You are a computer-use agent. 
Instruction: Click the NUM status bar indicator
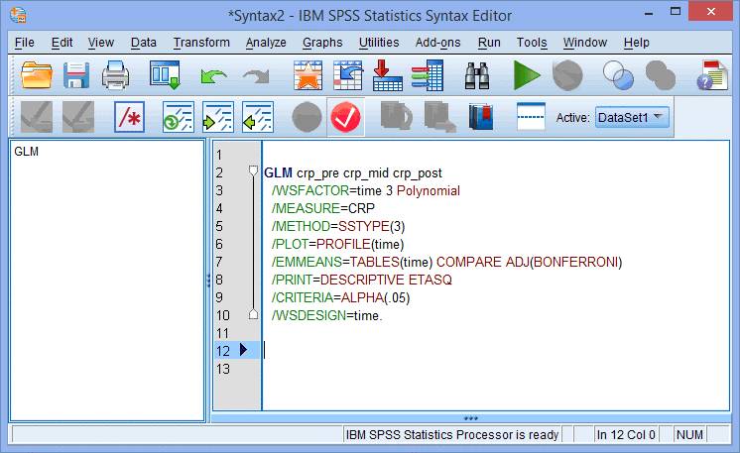pyautogui.click(x=689, y=434)
